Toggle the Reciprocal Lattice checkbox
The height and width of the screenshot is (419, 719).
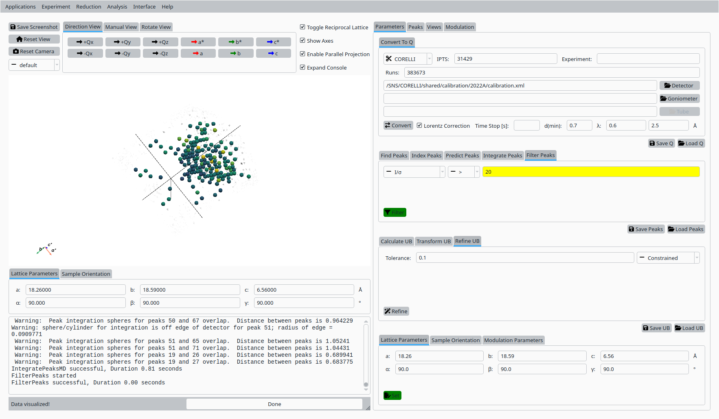pyautogui.click(x=303, y=27)
